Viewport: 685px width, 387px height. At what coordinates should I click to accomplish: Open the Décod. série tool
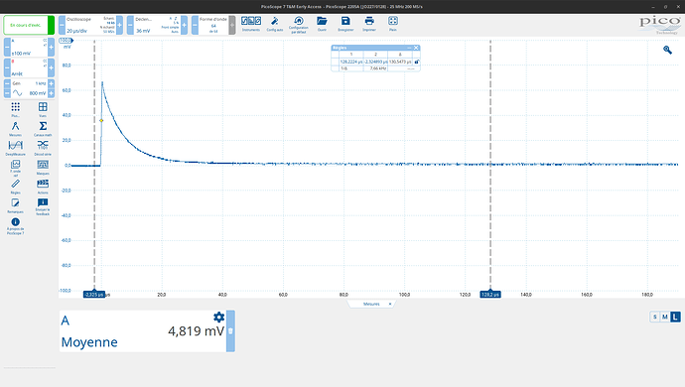43,148
